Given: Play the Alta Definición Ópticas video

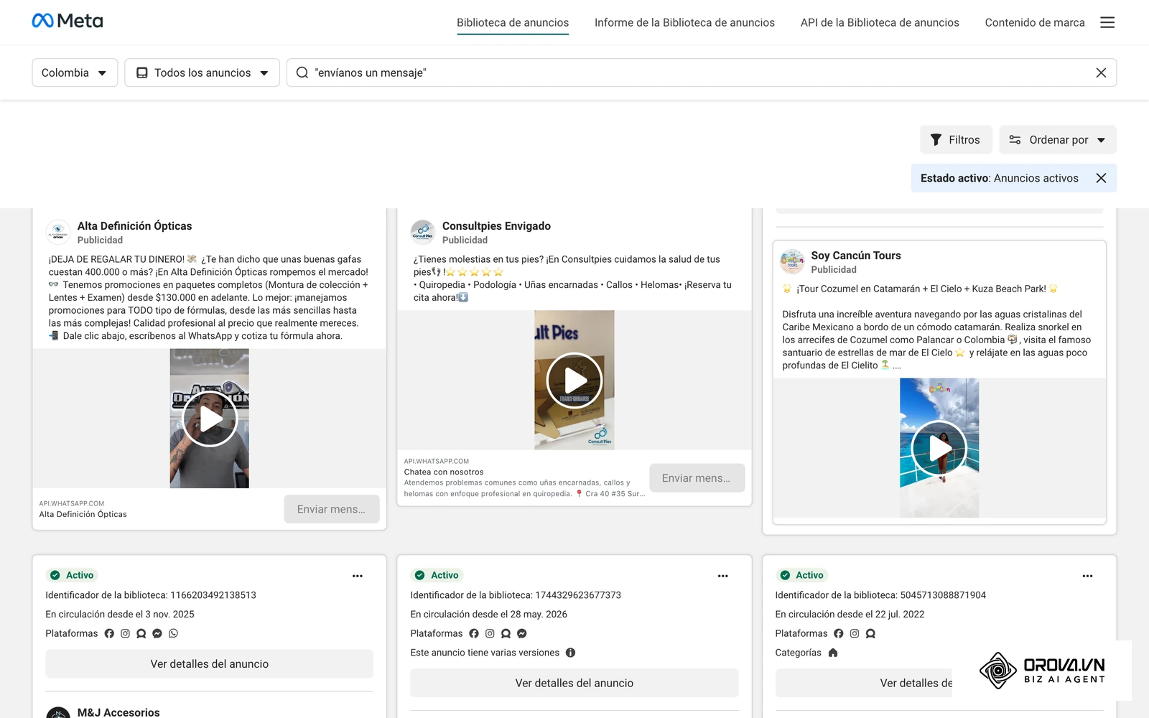Looking at the screenshot, I should [210, 419].
